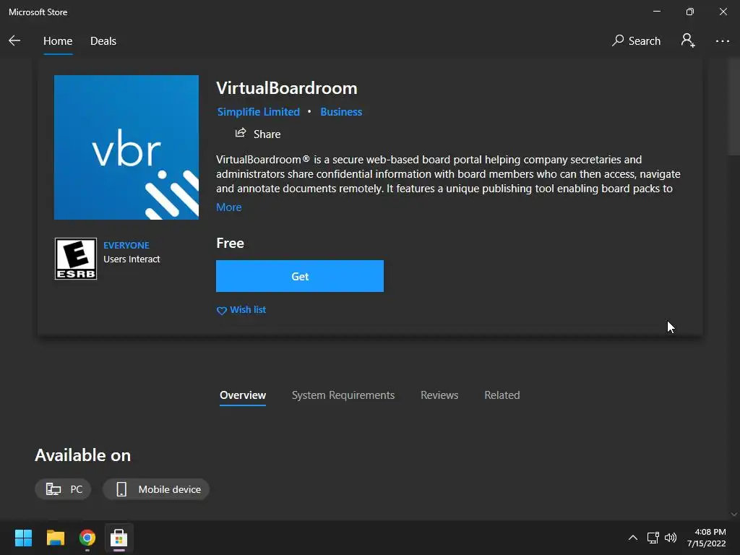This screenshot has height=555, width=740.
Task: Click the scrollbar down arrow
Action: (733, 515)
